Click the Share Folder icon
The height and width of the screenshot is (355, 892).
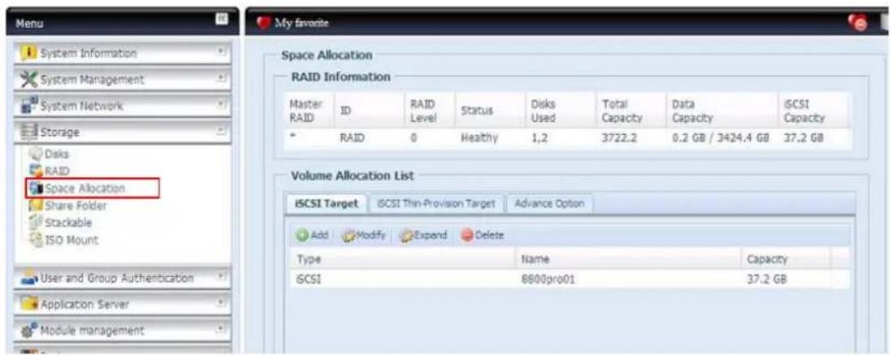35,206
